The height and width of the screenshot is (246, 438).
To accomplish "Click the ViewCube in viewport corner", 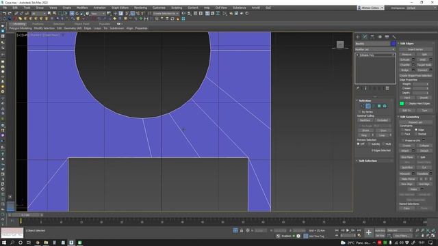I will [x=340, y=44].
